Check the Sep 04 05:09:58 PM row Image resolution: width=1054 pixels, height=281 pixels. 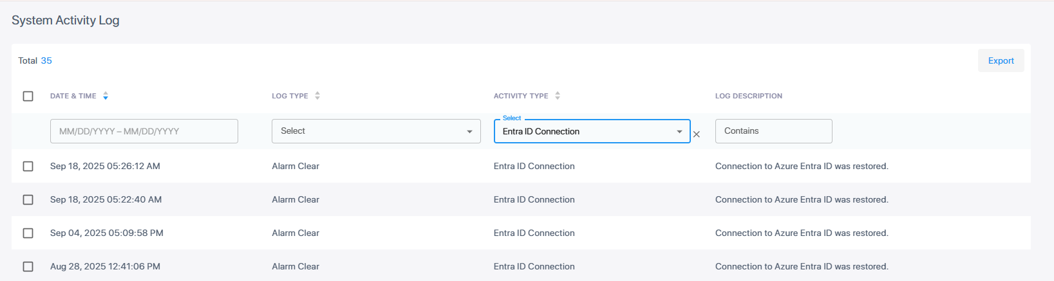pos(28,233)
